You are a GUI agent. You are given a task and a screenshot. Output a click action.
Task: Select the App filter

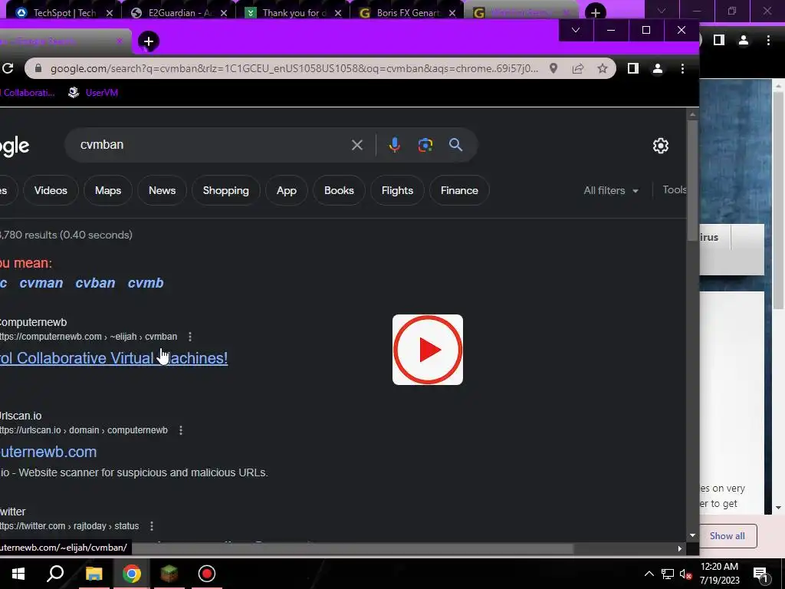coord(287,190)
